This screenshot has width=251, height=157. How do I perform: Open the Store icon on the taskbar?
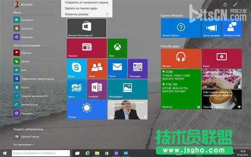pyautogui.click(x=107, y=153)
